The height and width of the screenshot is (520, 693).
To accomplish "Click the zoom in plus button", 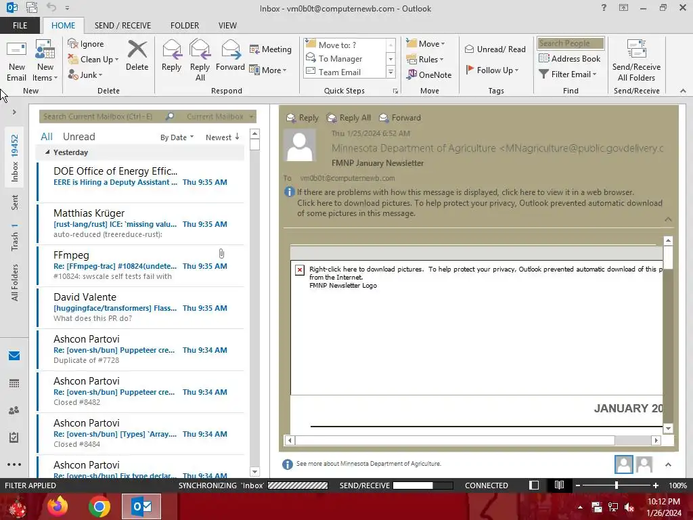I will click(x=656, y=485).
